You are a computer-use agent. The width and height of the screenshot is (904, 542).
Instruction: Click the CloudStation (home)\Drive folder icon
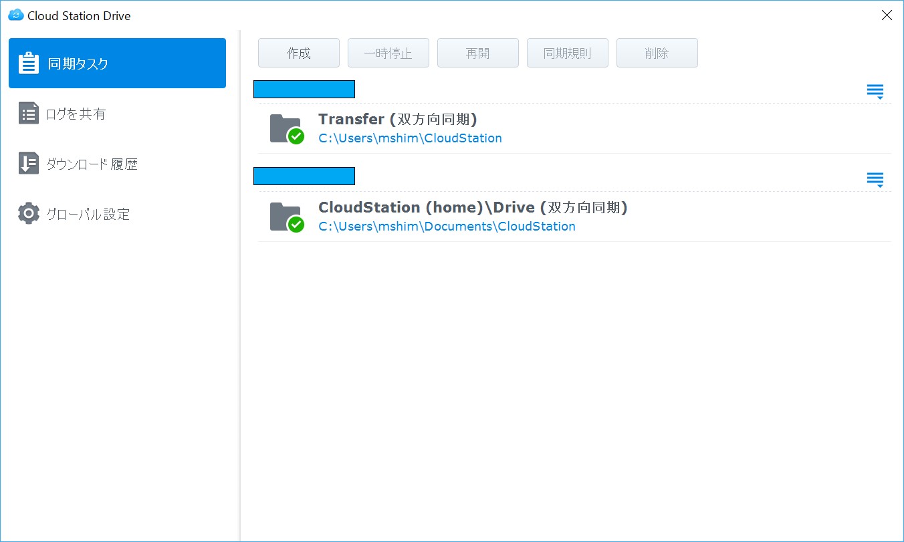coord(285,215)
